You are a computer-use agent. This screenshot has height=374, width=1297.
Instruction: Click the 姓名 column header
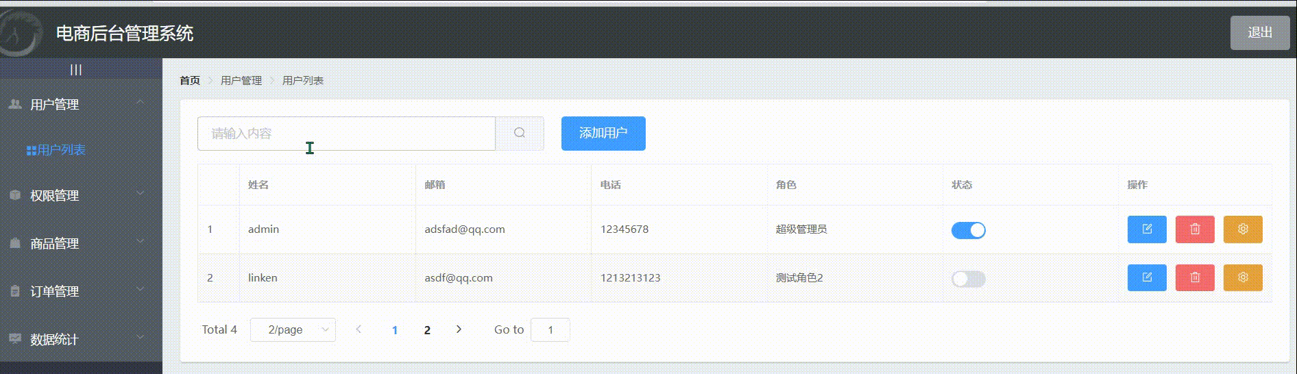pyautogui.click(x=258, y=185)
